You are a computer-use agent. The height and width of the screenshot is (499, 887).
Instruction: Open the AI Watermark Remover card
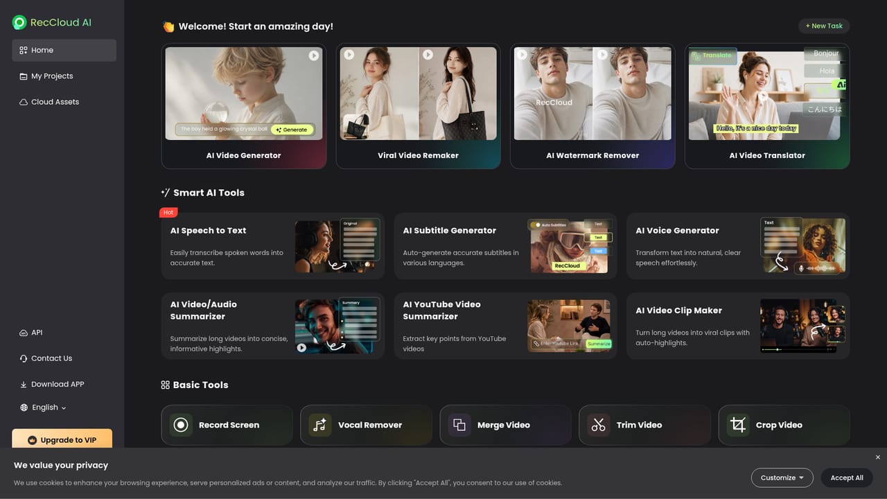point(592,106)
